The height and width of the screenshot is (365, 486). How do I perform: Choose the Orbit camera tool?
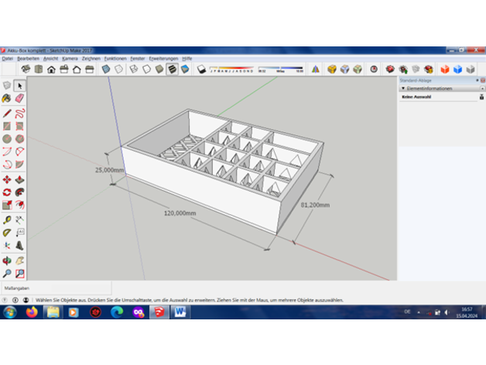click(7, 260)
